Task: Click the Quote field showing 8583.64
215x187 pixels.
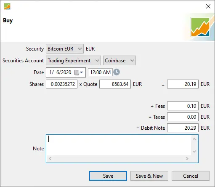Action: 115,84
